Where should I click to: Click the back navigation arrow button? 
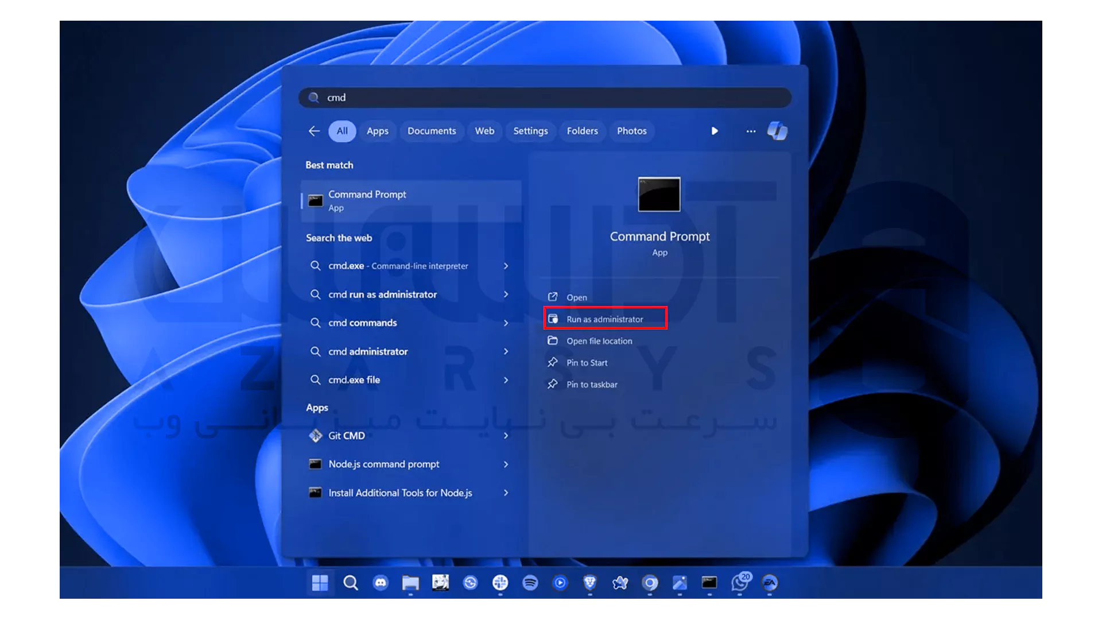tap(314, 130)
